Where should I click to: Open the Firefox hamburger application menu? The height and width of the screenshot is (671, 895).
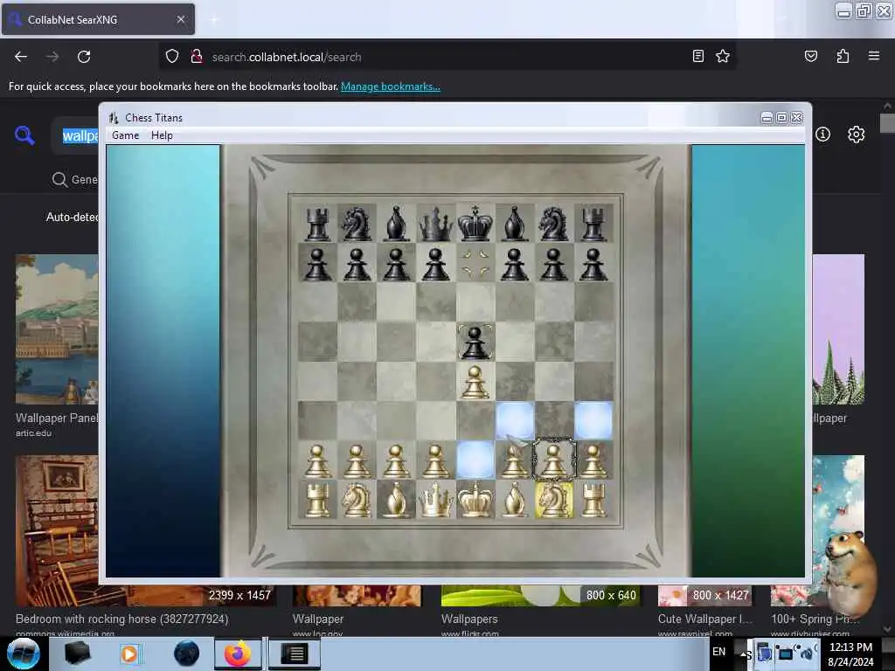pos(873,56)
